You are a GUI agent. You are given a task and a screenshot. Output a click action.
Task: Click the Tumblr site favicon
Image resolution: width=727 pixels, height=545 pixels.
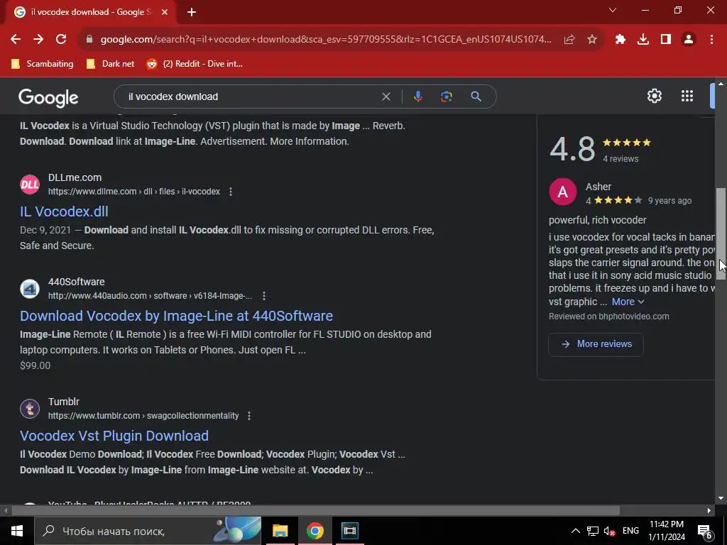(30, 409)
